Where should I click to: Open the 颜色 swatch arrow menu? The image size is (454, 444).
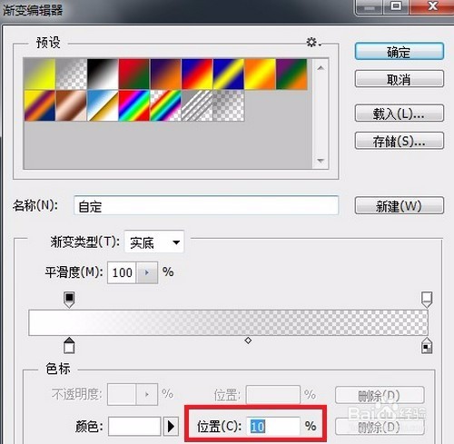click(x=171, y=426)
